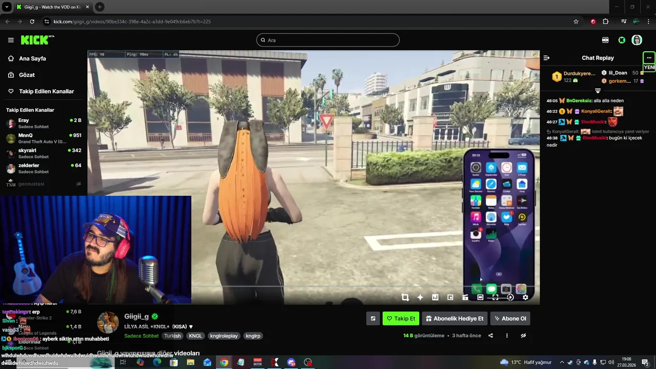The height and width of the screenshot is (369, 656).
Task: Expand the gift leaderboard chevron
Action: pos(598,91)
